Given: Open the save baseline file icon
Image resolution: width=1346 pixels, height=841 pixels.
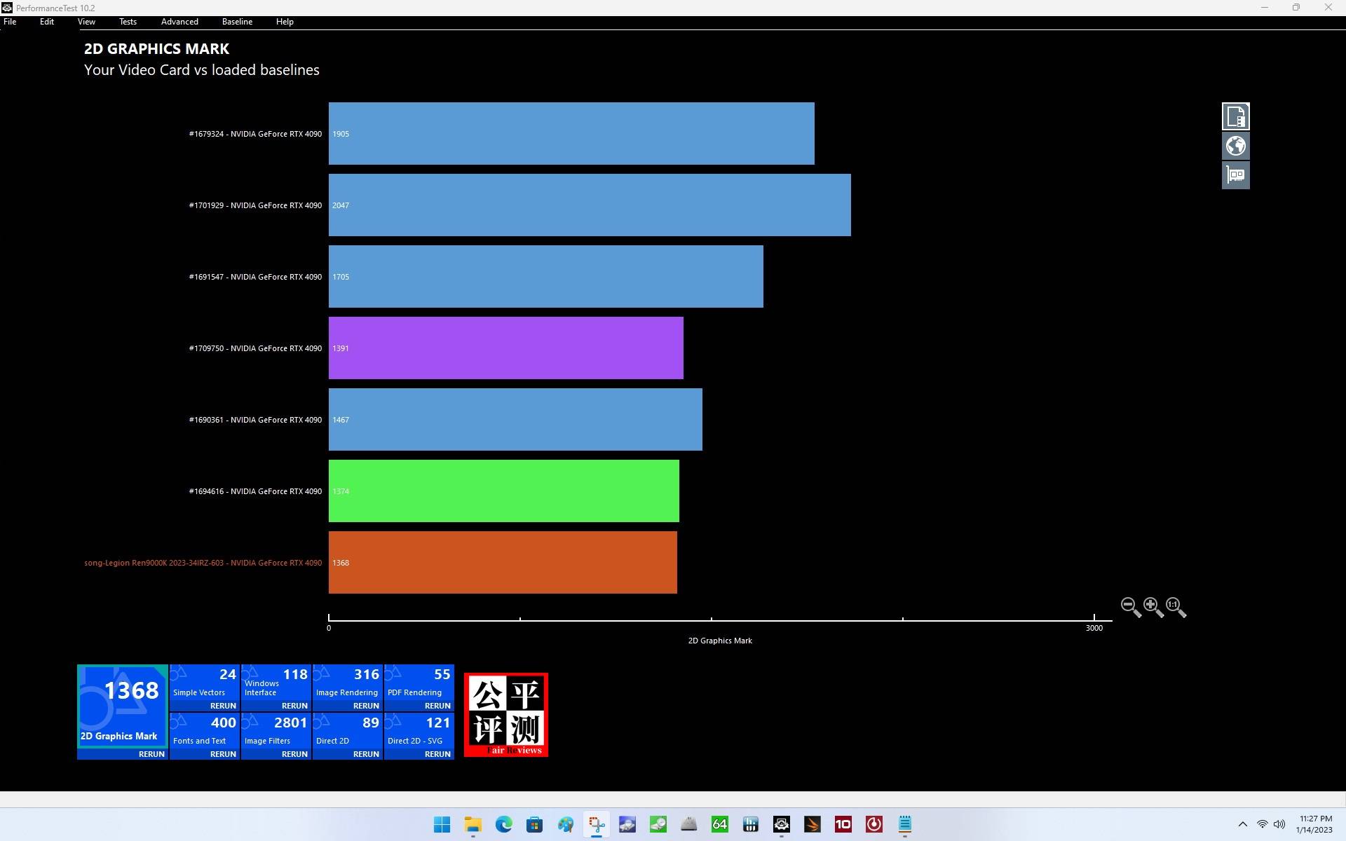Looking at the screenshot, I should pyautogui.click(x=1235, y=116).
